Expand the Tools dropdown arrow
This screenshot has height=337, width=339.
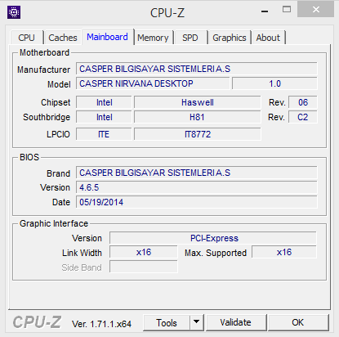tap(197, 322)
